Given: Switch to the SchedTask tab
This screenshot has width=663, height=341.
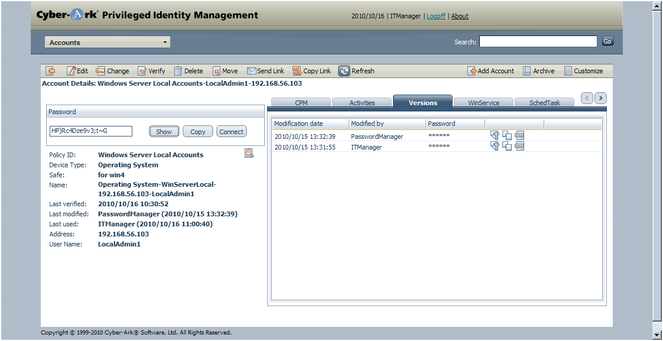Looking at the screenshot, I should [x=545, y=102].
